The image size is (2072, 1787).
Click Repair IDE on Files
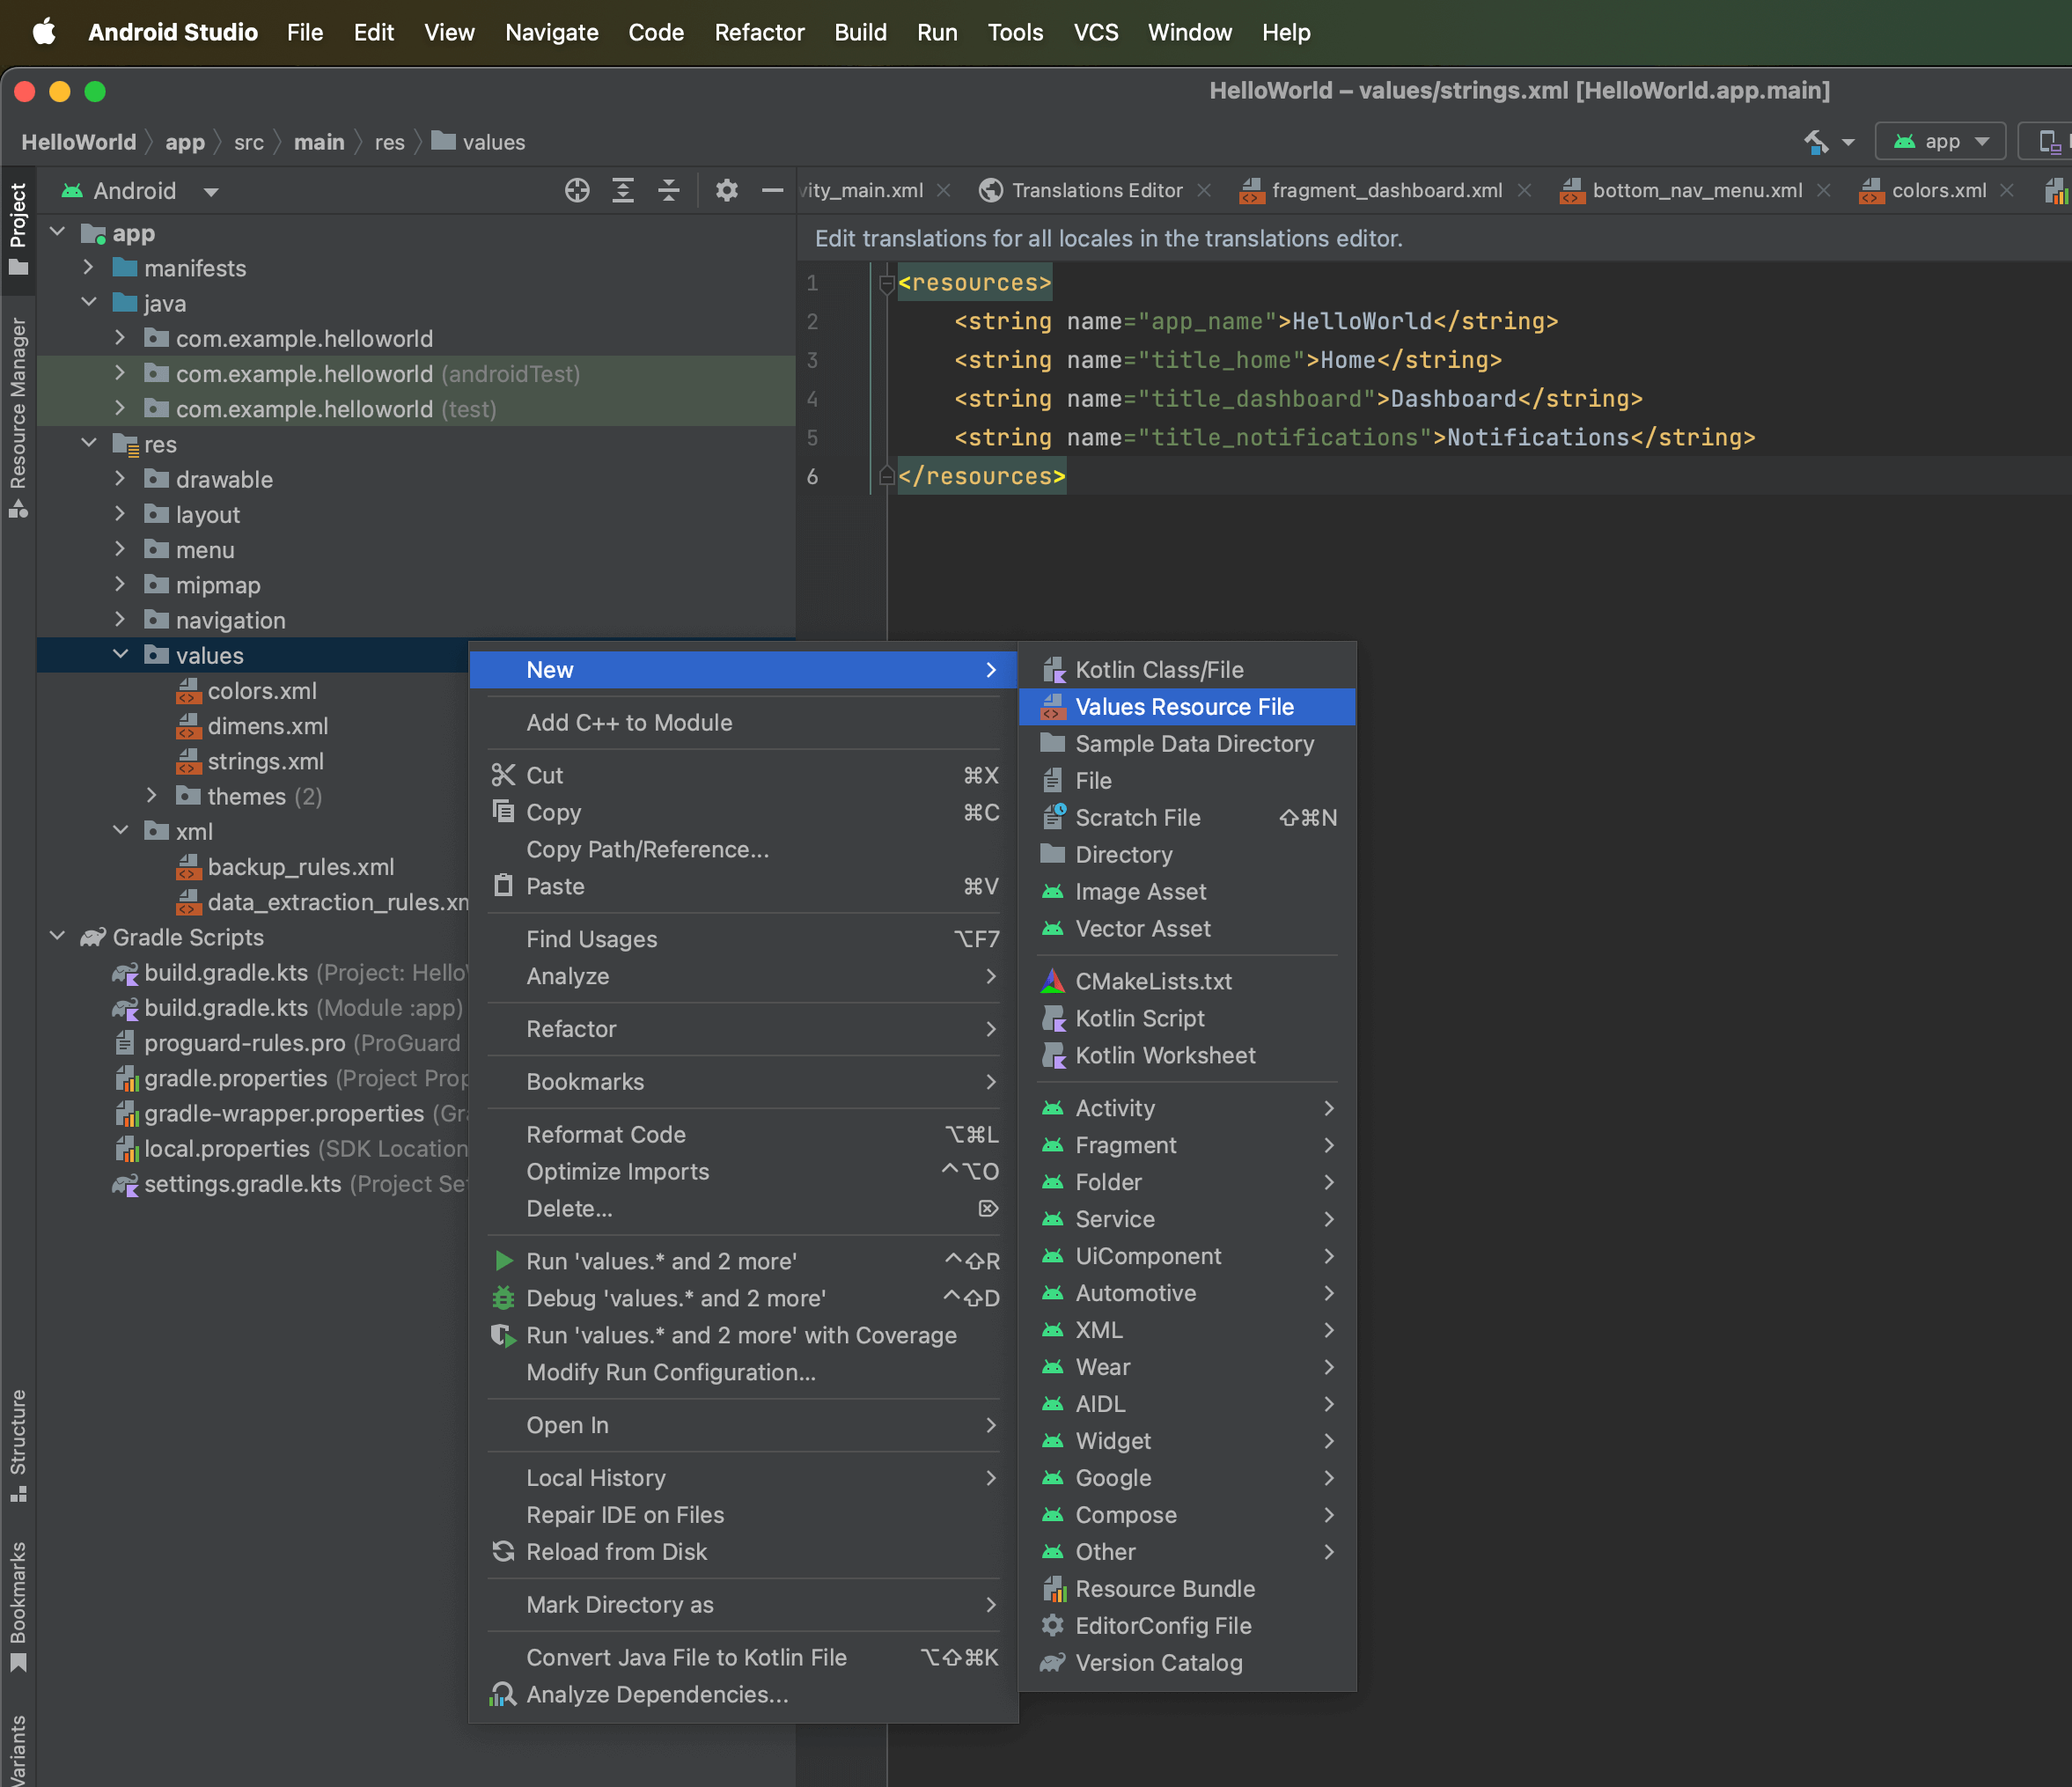tap(743, 1515)
